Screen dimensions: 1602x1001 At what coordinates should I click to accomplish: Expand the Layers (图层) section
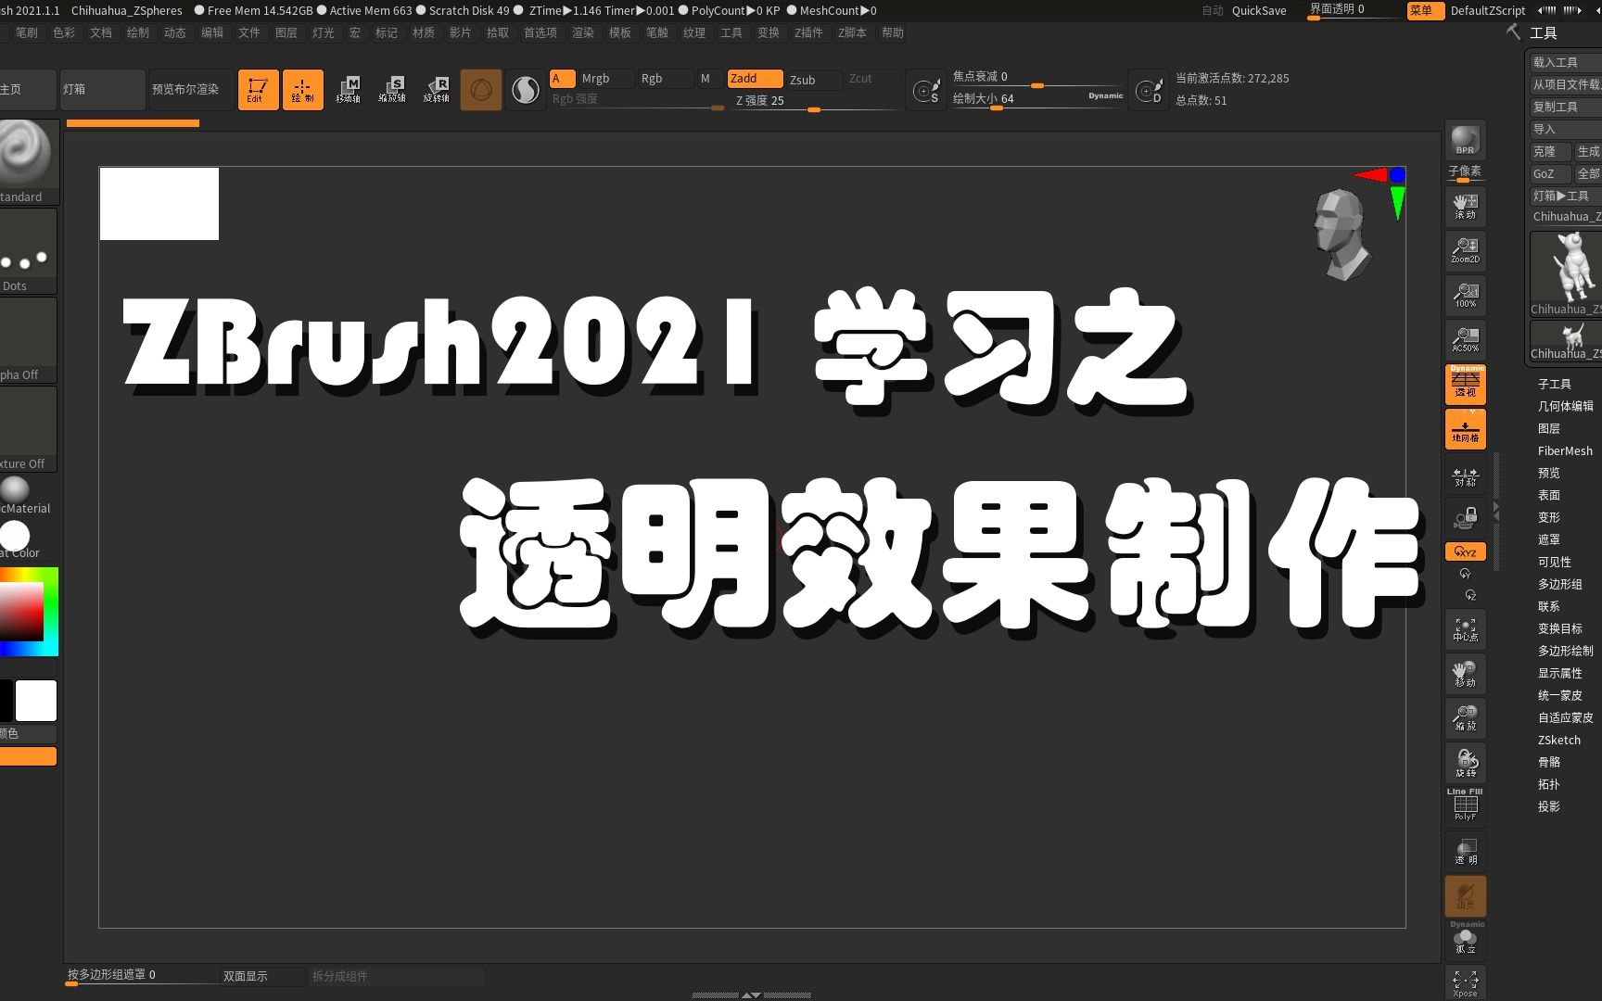[x=1549, y=428]
